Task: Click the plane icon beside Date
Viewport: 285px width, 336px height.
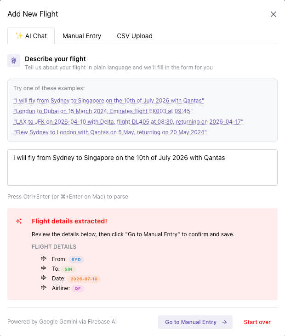Action: pos(44,278)
